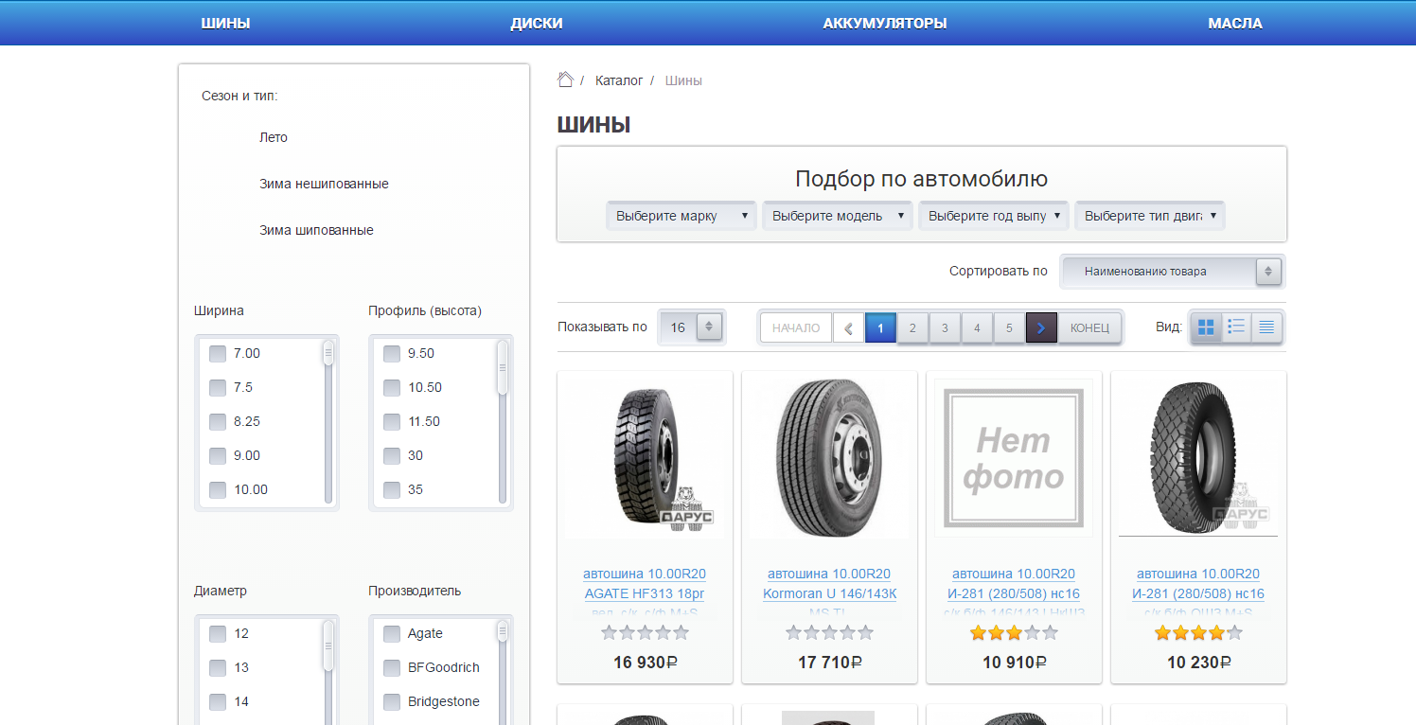Open АККУМУЛЯТОРЫ menu
Viewport: 1416px width, 725px height.
885,23
